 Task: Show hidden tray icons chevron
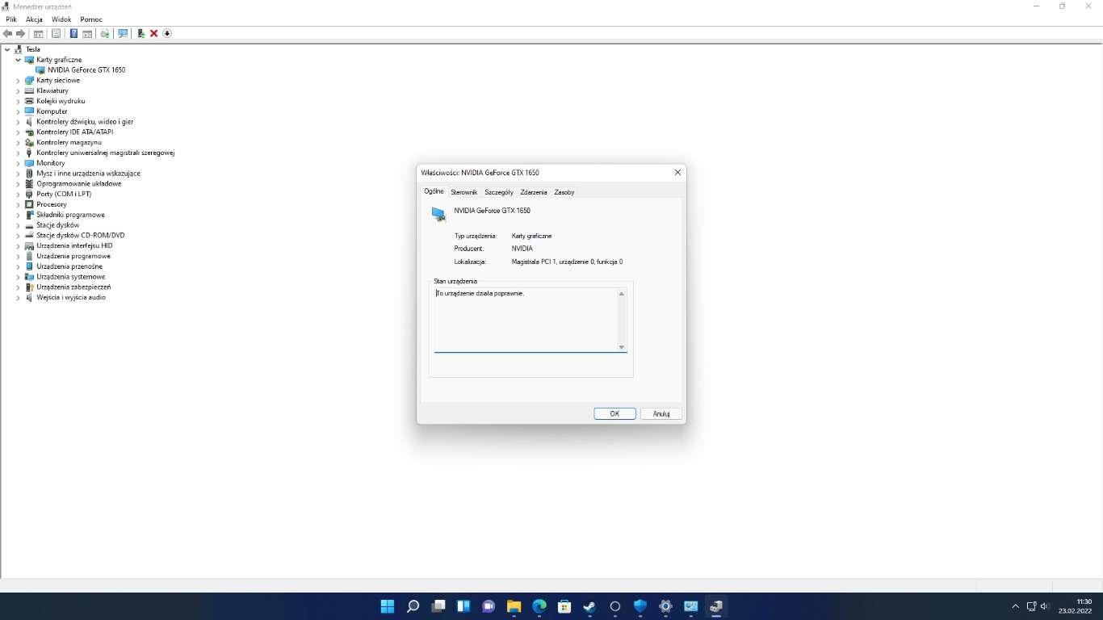(x=1015, y=606)
